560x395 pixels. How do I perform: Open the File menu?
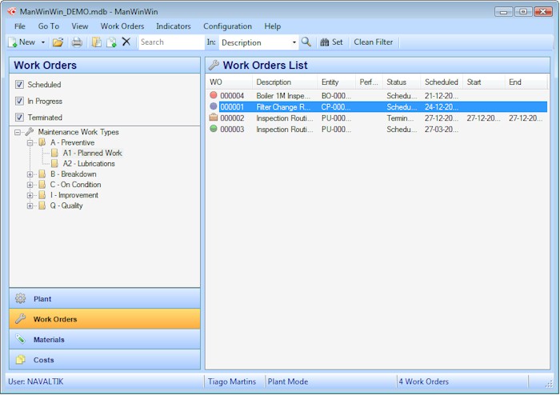tap(20, 26)
